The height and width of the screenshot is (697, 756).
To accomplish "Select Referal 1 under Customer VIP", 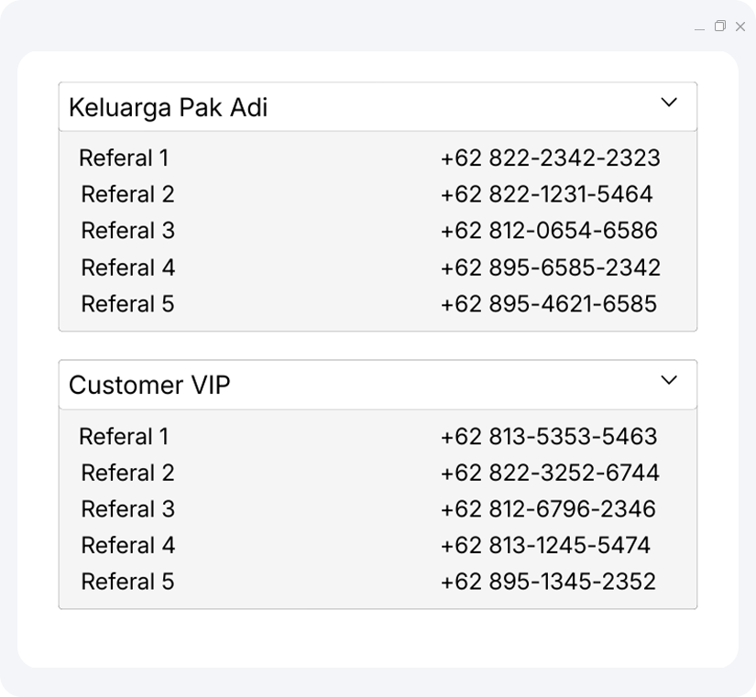I will 124,437.
